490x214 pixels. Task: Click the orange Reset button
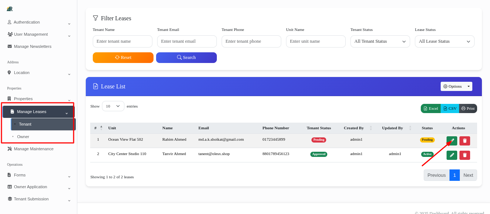pos(123,57)
